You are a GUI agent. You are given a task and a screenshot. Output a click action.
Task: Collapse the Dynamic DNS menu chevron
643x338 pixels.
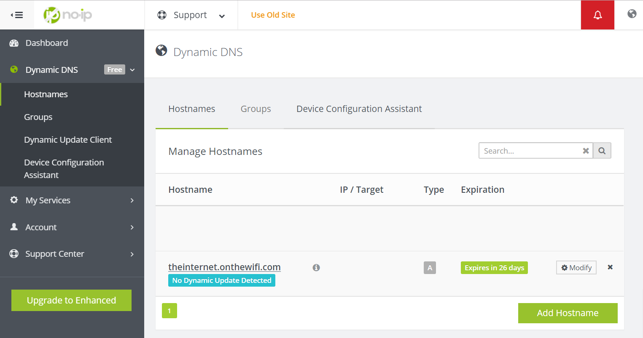click(x=133, y=69)
